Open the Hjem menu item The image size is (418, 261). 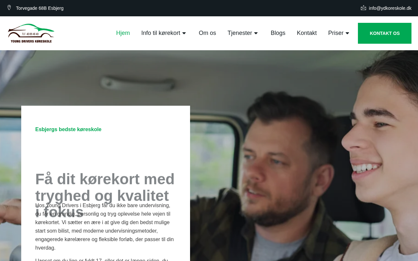pos(123,33)
